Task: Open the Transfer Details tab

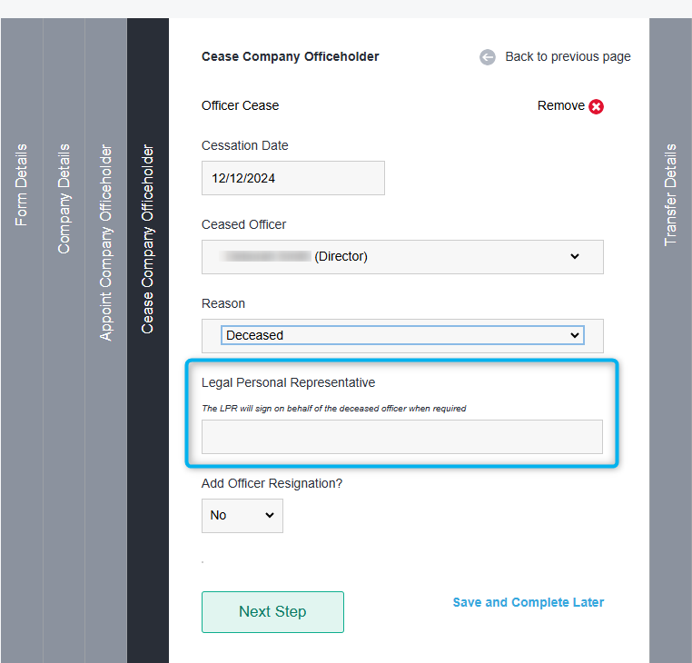Action: (670, 194)
